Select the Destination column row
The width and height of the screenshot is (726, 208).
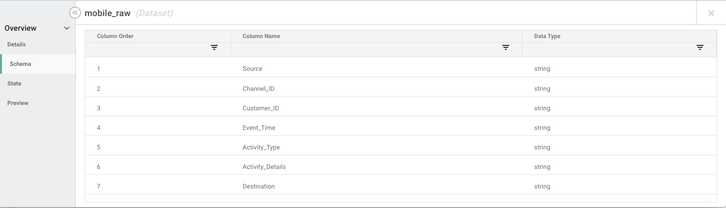(x=259, y=187)
